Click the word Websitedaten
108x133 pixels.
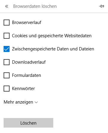(78, 36)
